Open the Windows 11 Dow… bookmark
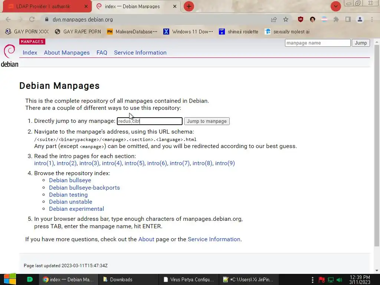 188,32
